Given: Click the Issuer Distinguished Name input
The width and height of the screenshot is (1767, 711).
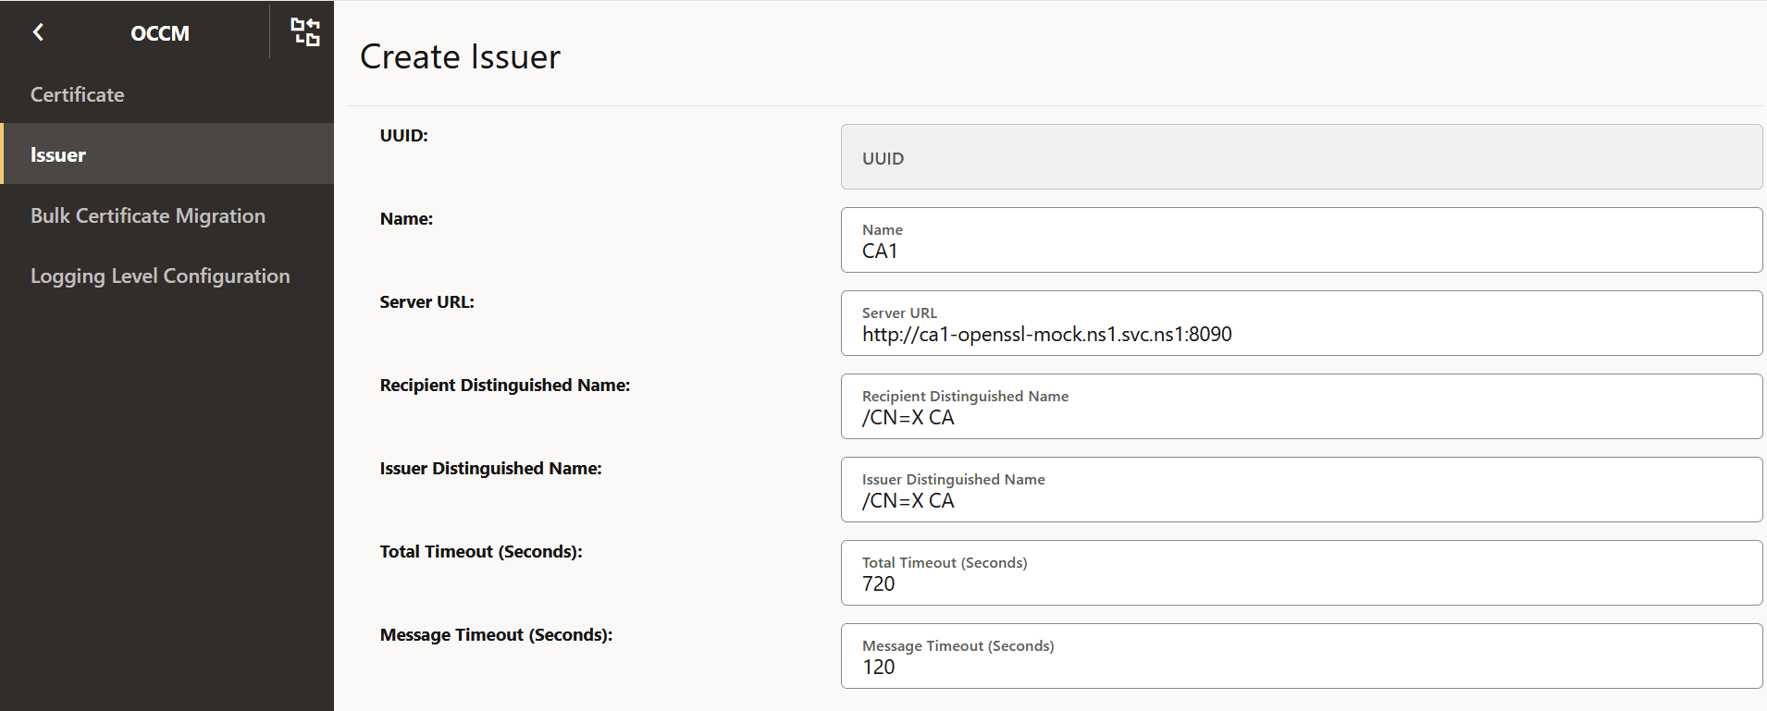Looking at the screenshot, I should (x=1301, y=490).
